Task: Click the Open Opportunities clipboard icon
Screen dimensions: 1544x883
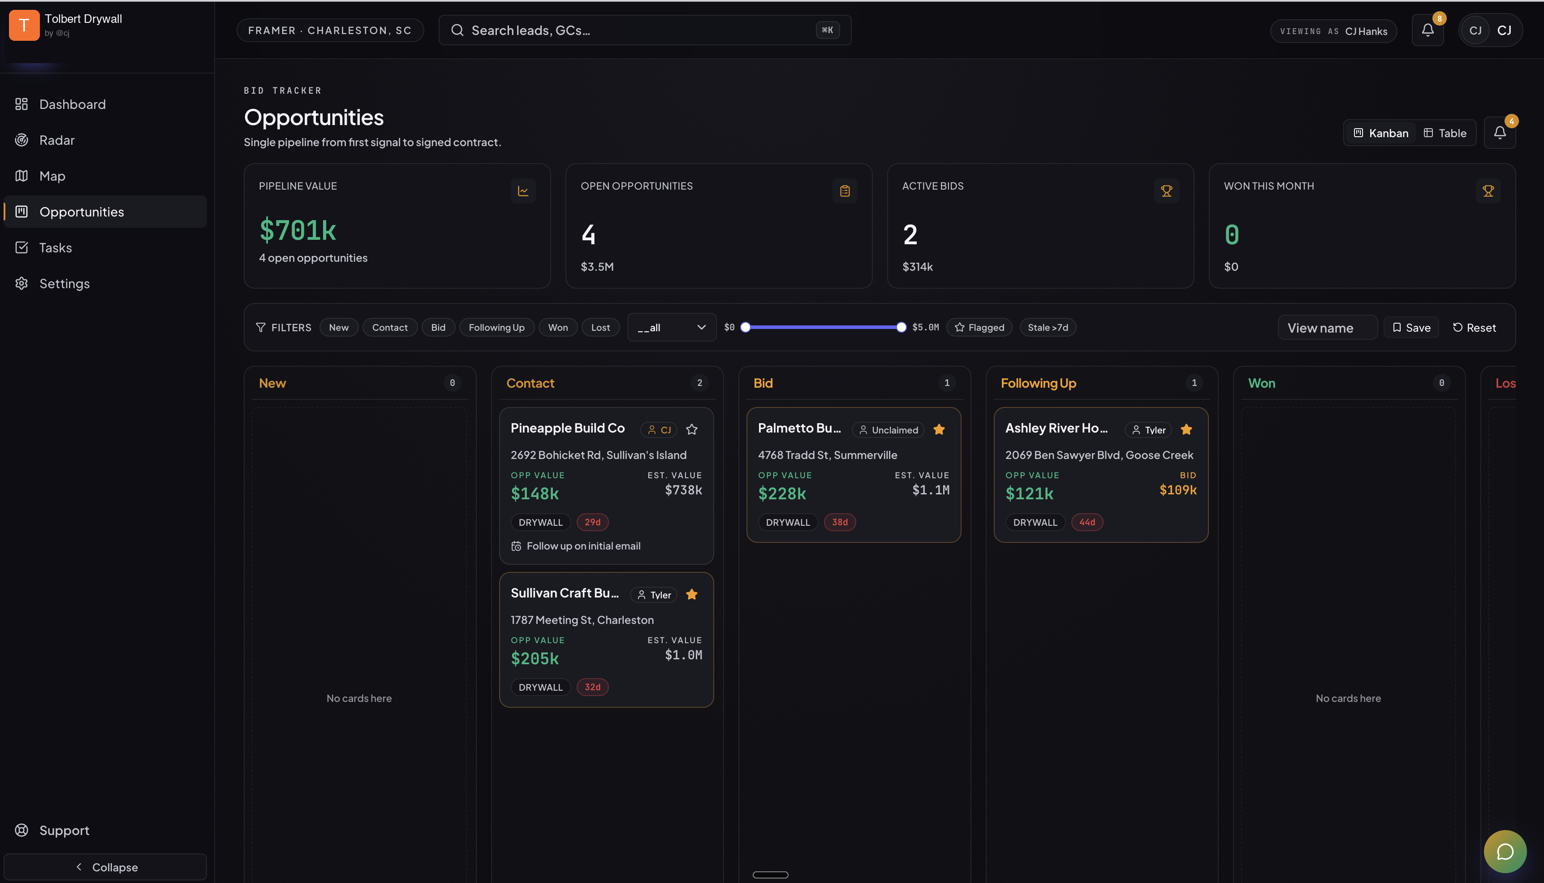Action: pos(845,191)
